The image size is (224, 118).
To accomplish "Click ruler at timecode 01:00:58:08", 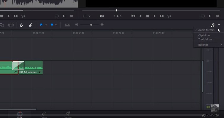I will (159, 33).
